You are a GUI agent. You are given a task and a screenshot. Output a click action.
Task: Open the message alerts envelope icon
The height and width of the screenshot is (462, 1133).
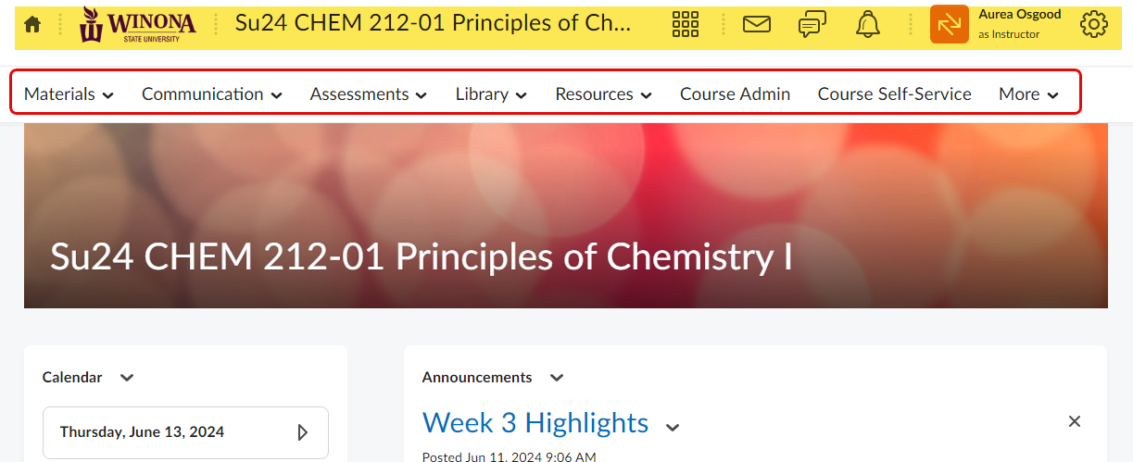tap(757, 25)
